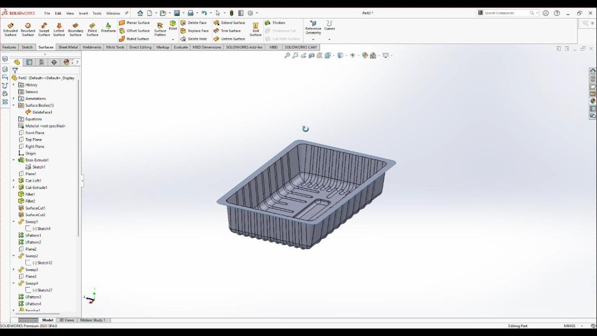
Task: Click the Rebuild traffic light icon
Action: pos(231,13)
